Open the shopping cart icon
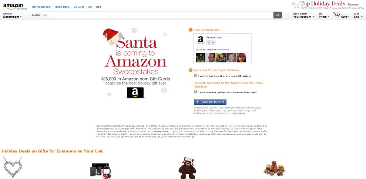The width and height of the screenshot is (366, 179). click(x=337, y=15)
